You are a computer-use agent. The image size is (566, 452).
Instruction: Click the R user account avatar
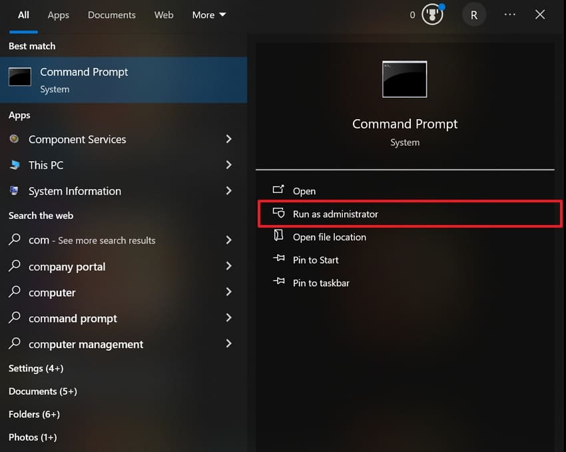point(474,14)
